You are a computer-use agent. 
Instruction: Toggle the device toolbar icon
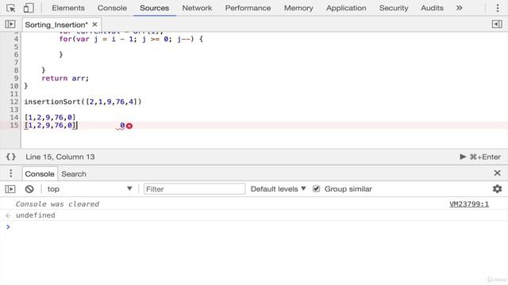click(29, 8)
